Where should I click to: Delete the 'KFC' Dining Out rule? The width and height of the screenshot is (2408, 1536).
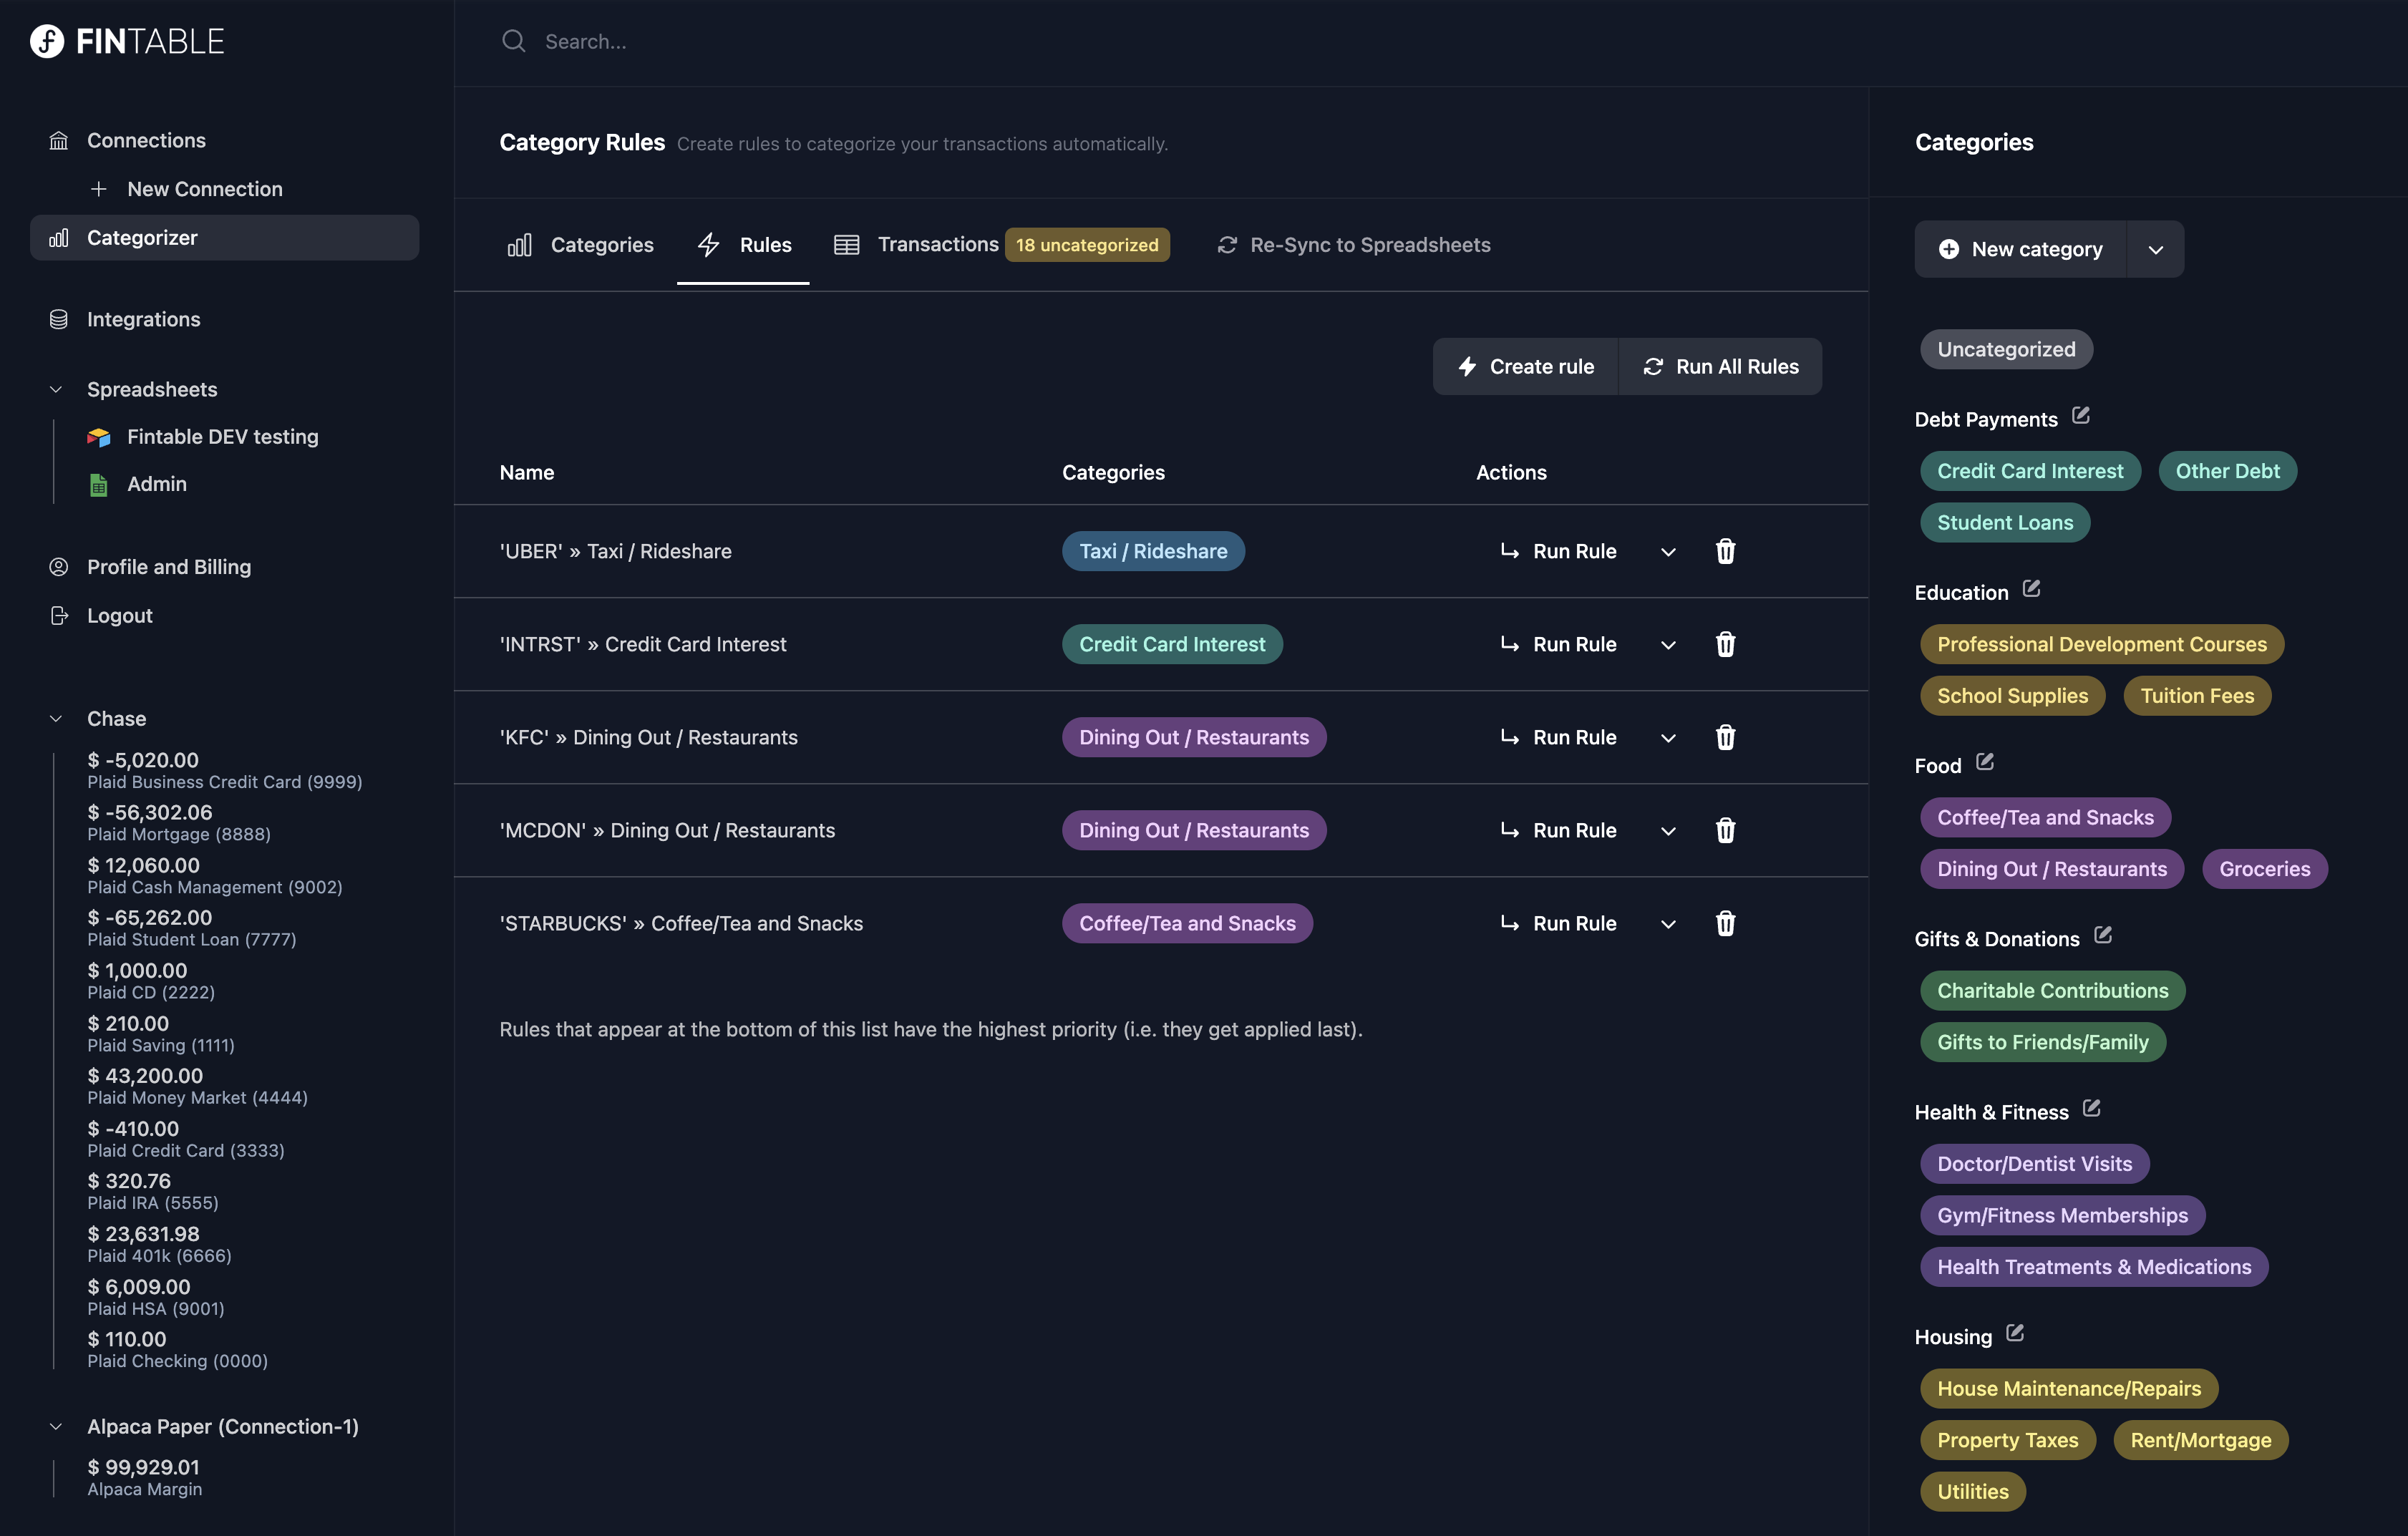tap(1725, 737)
